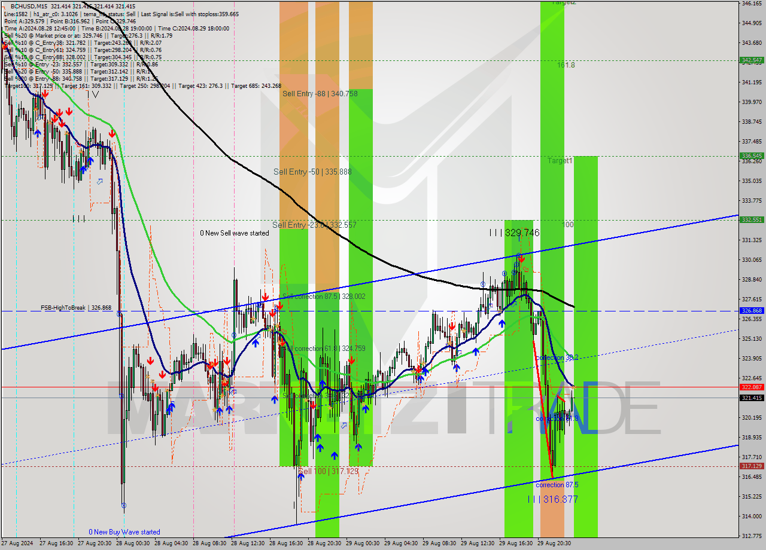Click the 330.065 price axis value
This screenshot has height=550, width=766.
coord(752,260)
